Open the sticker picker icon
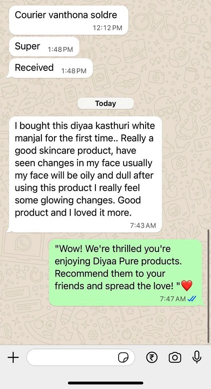 click(x=123, y=358)
